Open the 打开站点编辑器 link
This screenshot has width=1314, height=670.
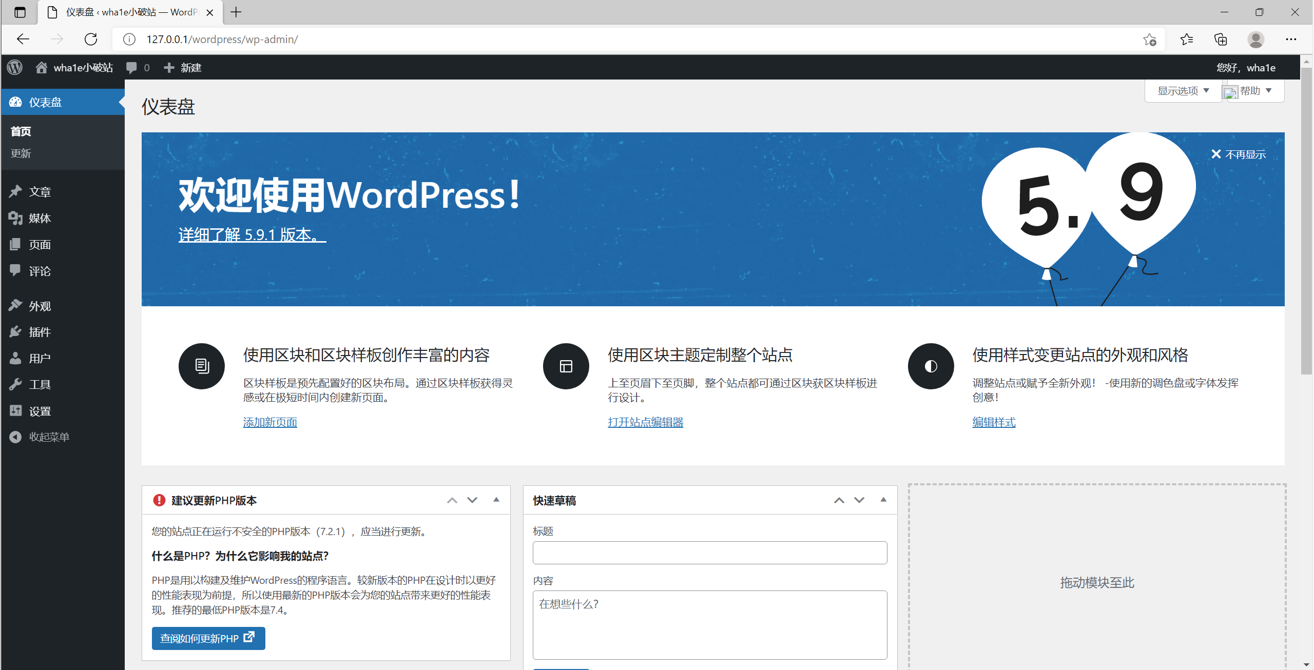pyautogui.click(x=645, y=422)
